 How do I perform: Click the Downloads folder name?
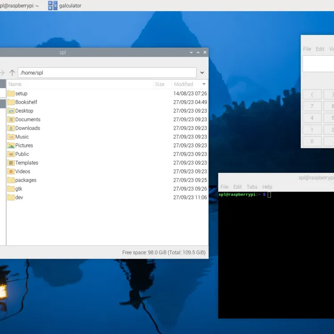[x=28, y=128]
